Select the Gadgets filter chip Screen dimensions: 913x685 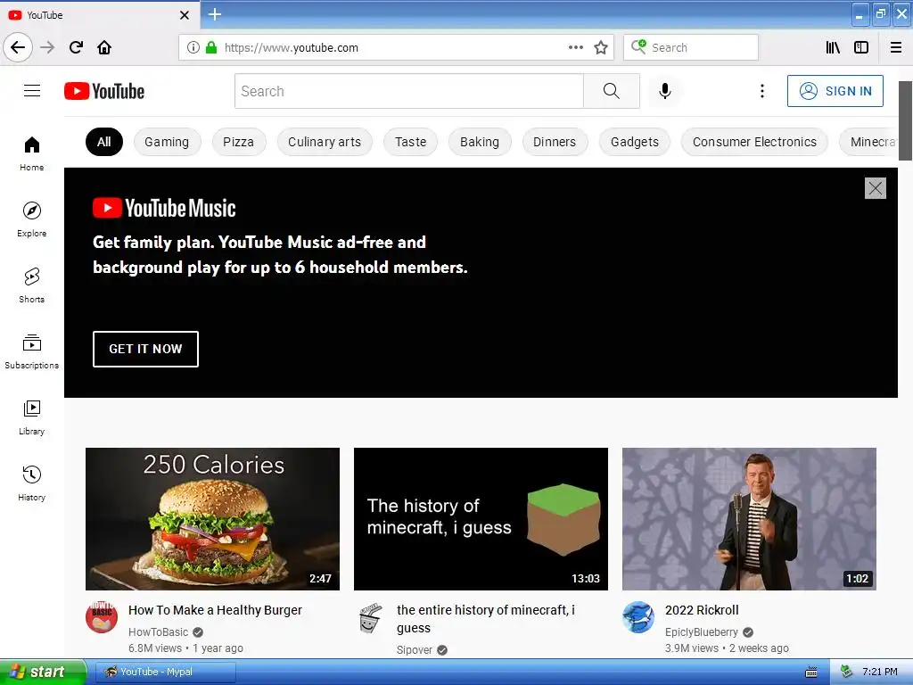pyautogui.click(x=635, y=142)
